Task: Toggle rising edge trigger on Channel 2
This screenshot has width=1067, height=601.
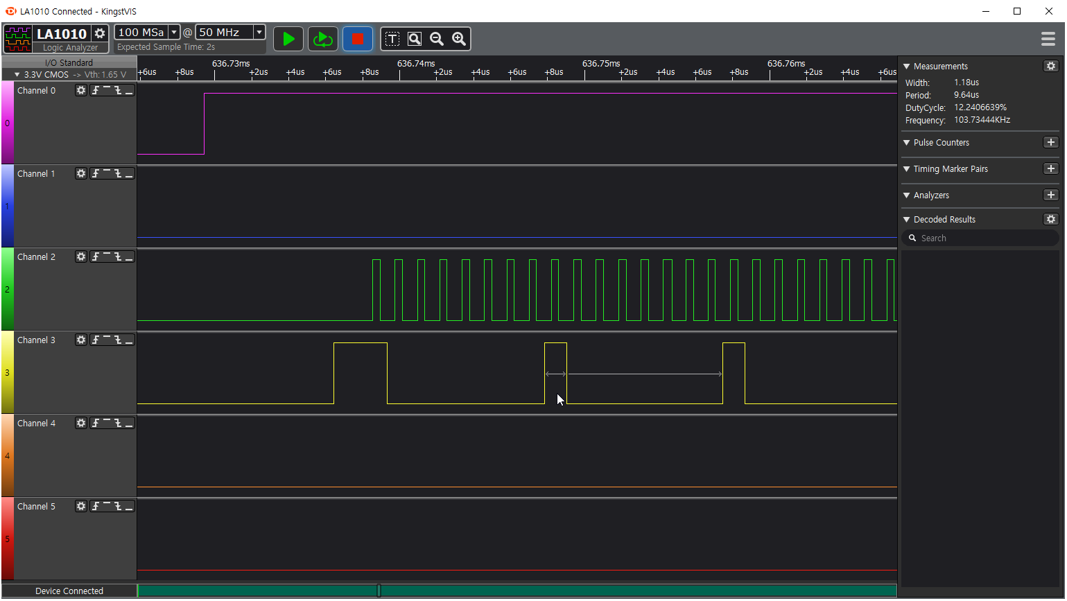Action: 96,256
